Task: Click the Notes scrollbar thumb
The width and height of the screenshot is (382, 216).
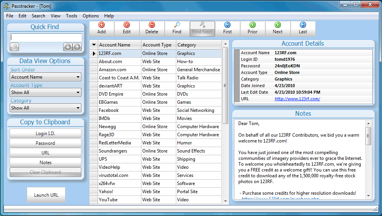Action: click(x=368, y=136)
